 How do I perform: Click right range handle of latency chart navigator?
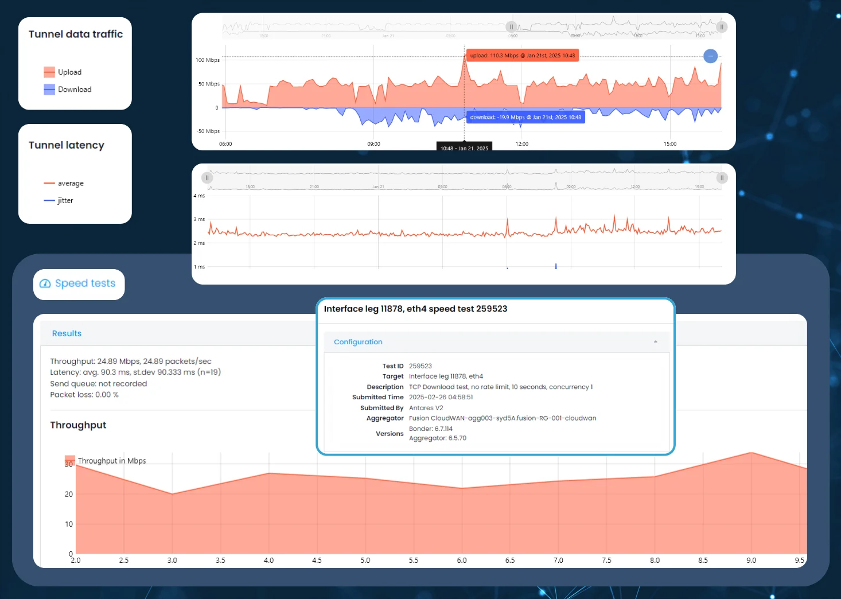coord(722,178)
